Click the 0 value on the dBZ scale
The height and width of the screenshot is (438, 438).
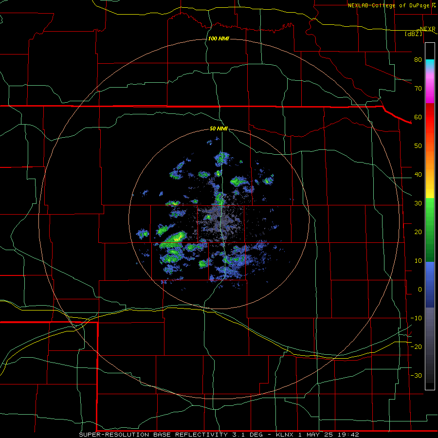tap(420, 290)
